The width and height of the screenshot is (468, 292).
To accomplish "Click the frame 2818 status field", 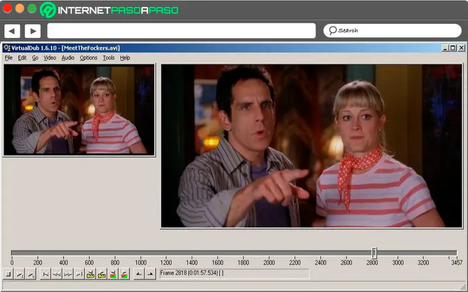I will pos(235,273).
